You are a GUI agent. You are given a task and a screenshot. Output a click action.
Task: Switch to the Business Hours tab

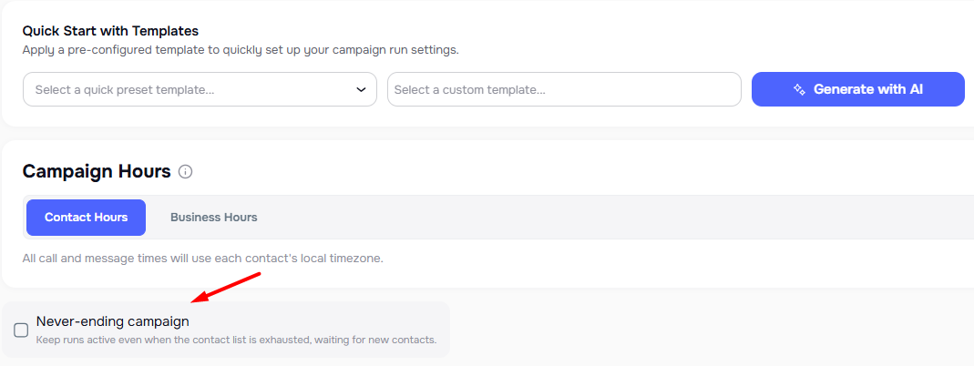pyautogui.click(x=213, y=218)
